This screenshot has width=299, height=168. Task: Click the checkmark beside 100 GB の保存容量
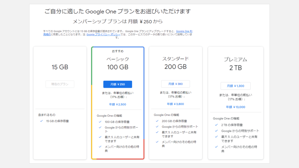pyautogui.click(x=100, y=122)
